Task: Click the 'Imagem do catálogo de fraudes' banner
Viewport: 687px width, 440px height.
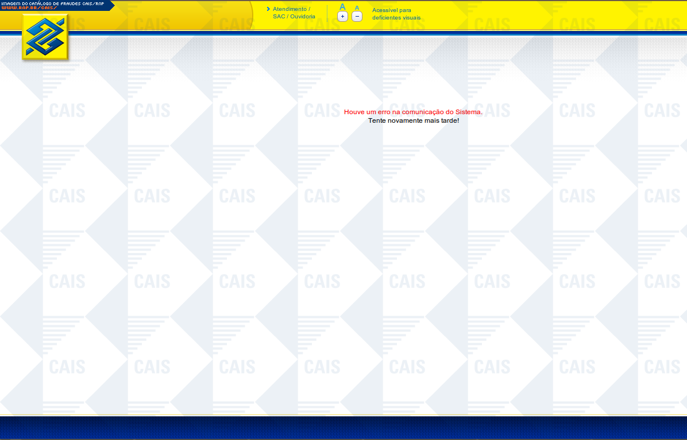Action: 52,3
